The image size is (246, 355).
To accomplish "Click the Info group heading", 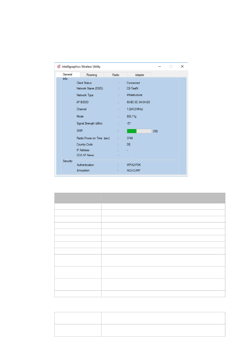I will [65, 79].
